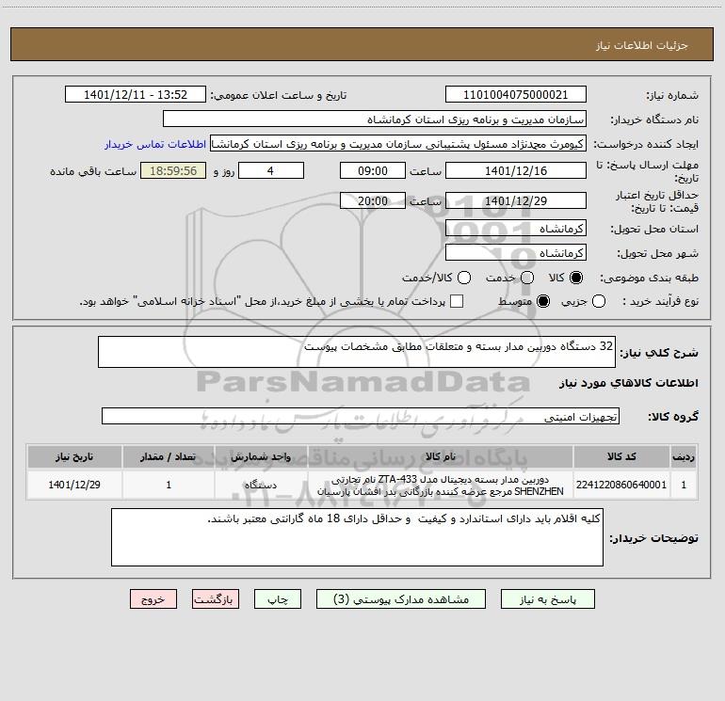The width and height of the screenshot is (725, 701).
Task: Click the شهر محل تحویل field
Action: click(x=516, y=253)
